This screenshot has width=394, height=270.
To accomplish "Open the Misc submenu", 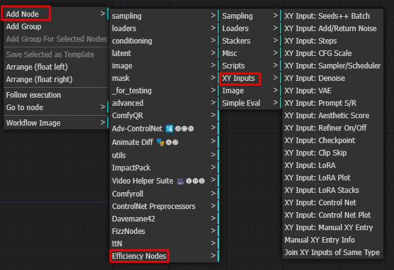I will click(x=251, y=53).
